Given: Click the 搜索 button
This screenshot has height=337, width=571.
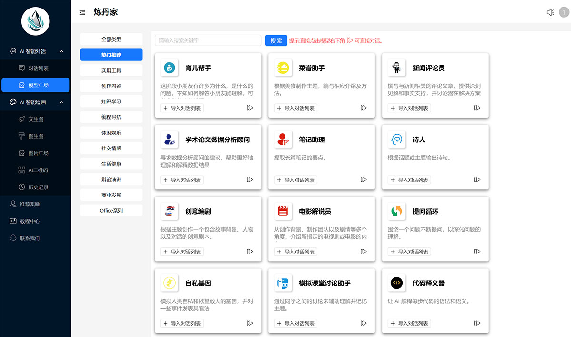Looking at the screenshot, I should (x=276, y=40).
